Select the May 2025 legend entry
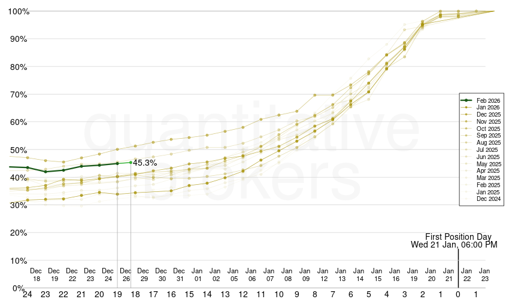Viewport: 509px width, 299px height. [488, 164]
